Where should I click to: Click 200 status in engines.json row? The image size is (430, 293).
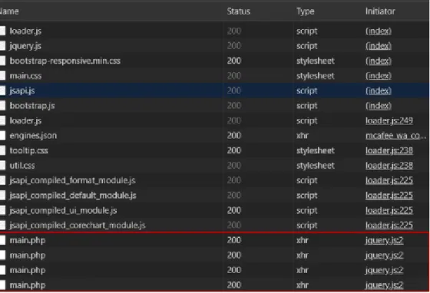tap(234, 136)
